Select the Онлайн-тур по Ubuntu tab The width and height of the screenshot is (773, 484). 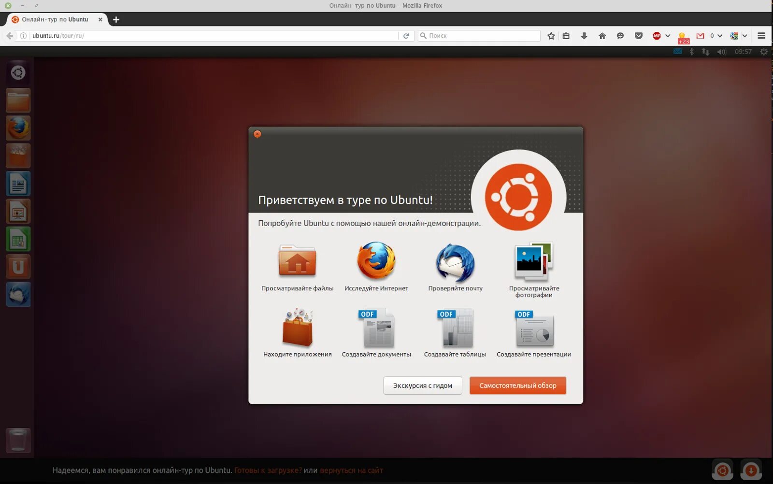[55, 20]
